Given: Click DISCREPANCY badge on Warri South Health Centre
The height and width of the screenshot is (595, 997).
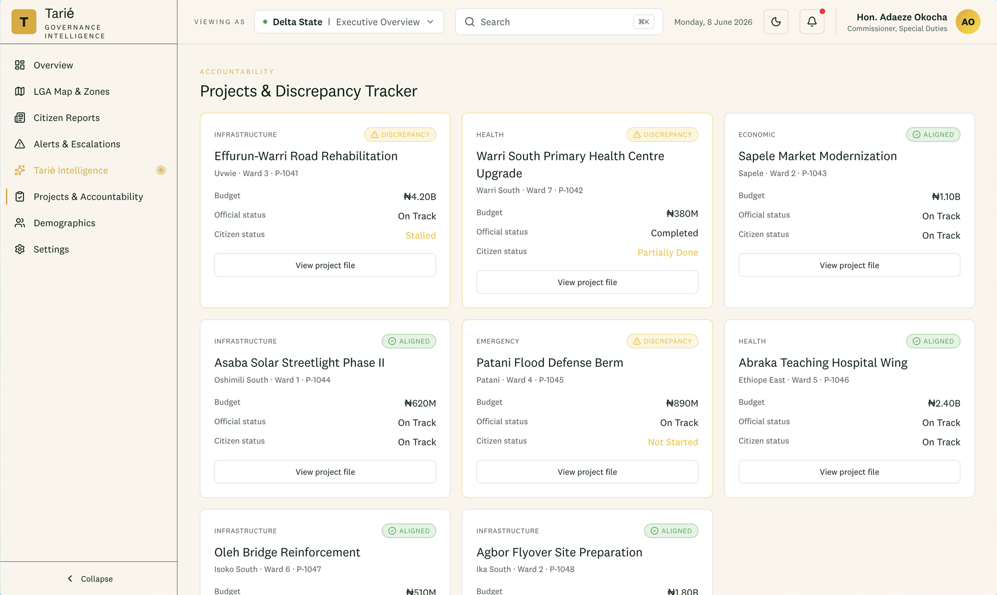Looking at the screenshot, I should point(662,135).
